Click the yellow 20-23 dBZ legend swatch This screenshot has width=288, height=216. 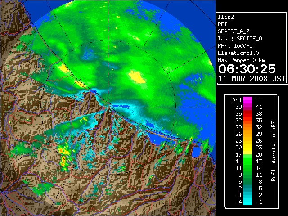tap(247, 148)
